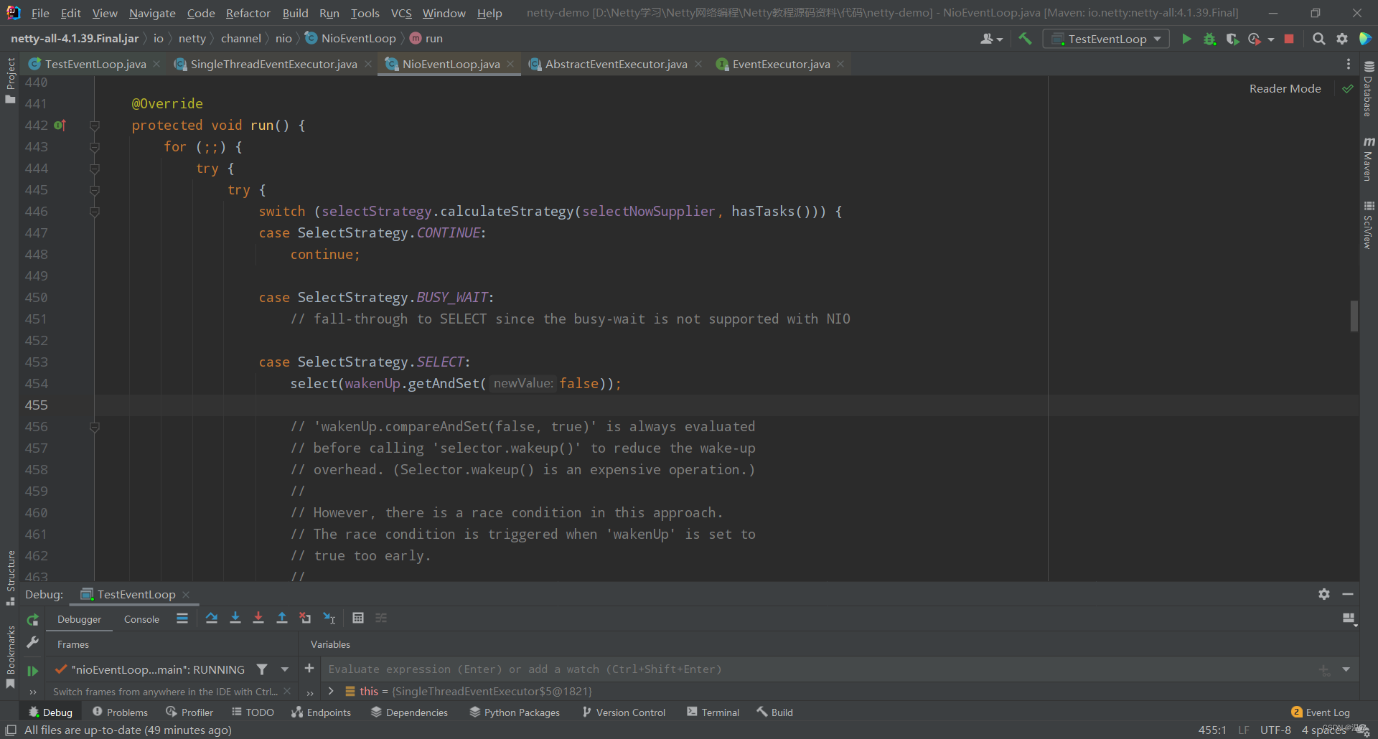Open the Refactor menu
The width and height of the screenshot is (1378, 739).
tap(248, 13)
